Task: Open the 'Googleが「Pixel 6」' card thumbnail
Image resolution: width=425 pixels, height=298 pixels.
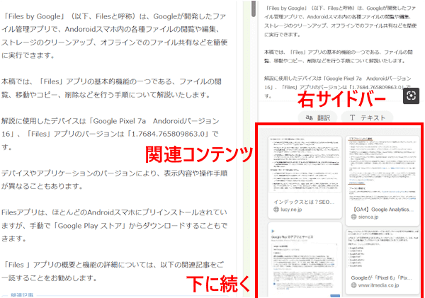Action: click(x=382, y=249)
